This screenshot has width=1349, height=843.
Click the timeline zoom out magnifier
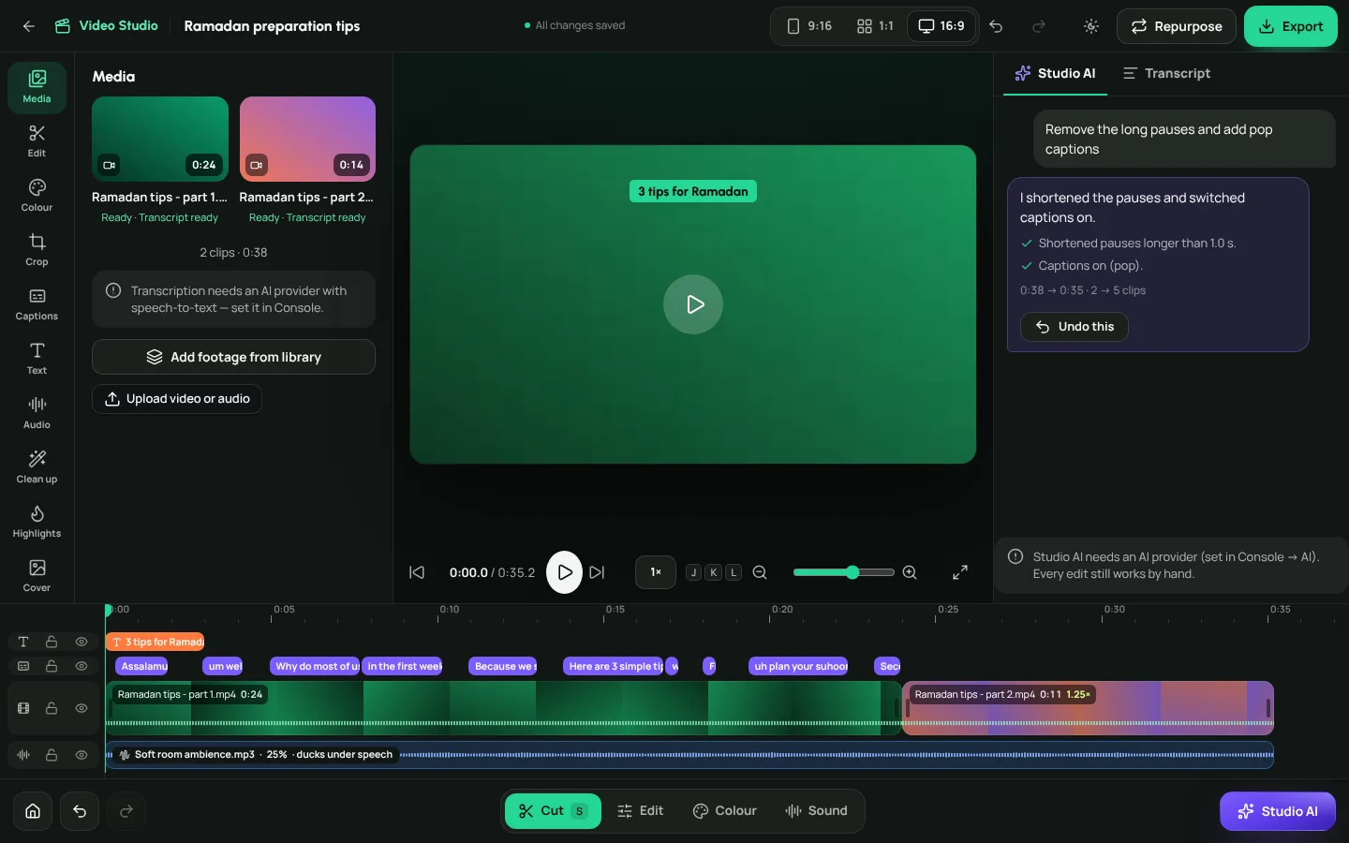[760, 572]
